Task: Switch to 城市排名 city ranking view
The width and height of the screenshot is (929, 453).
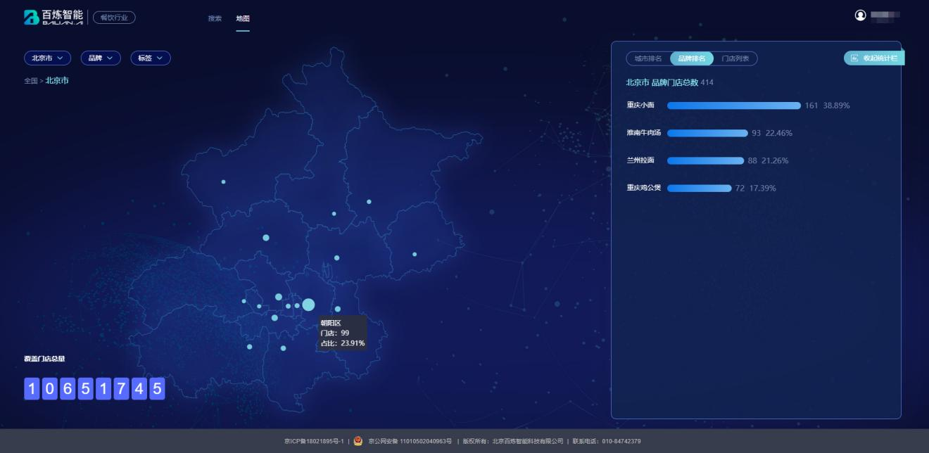Action: tap(648, 58)
